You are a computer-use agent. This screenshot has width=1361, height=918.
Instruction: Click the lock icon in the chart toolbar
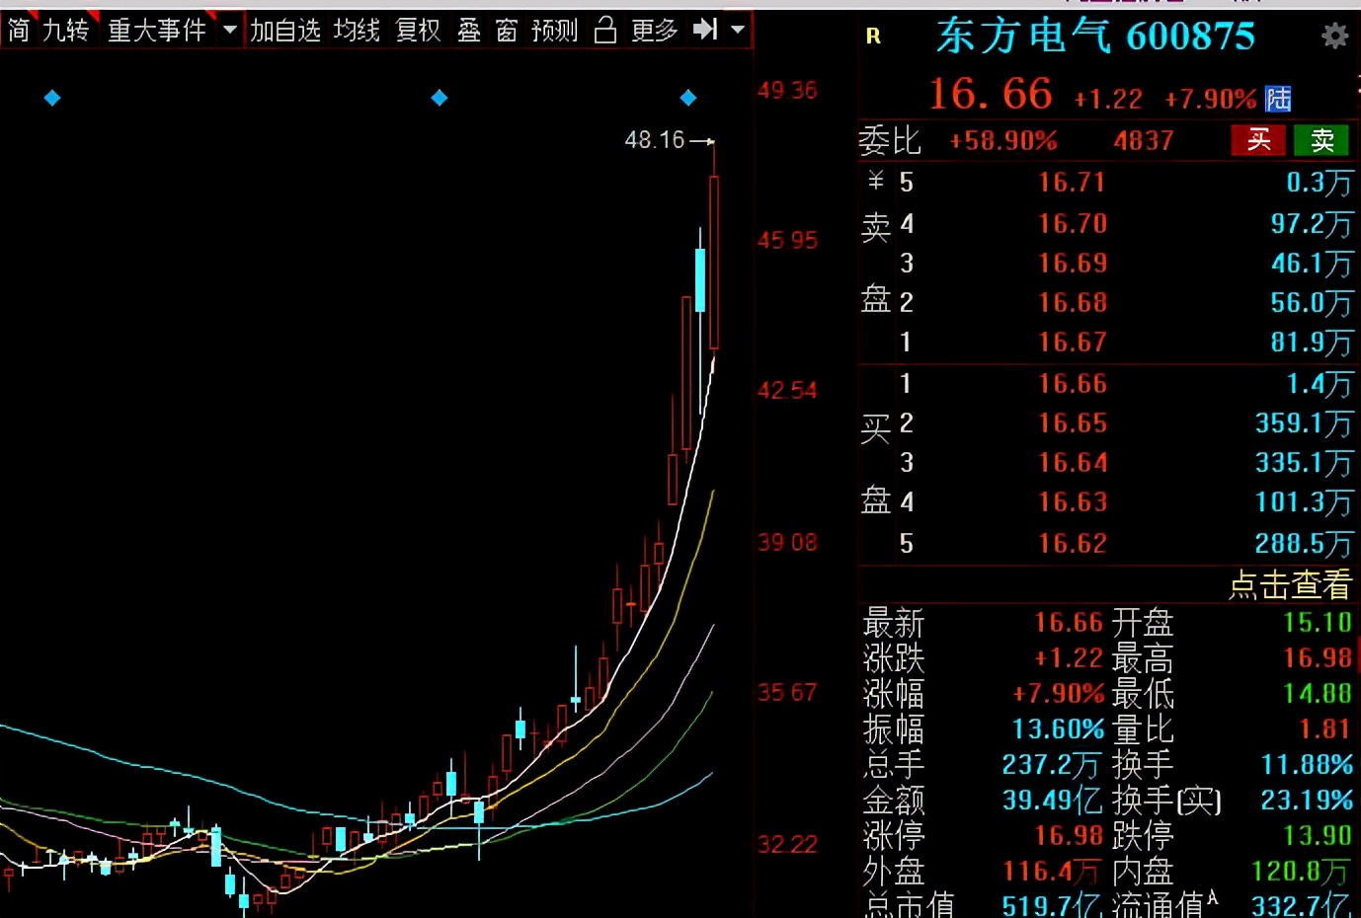click(x=605, y=31)
